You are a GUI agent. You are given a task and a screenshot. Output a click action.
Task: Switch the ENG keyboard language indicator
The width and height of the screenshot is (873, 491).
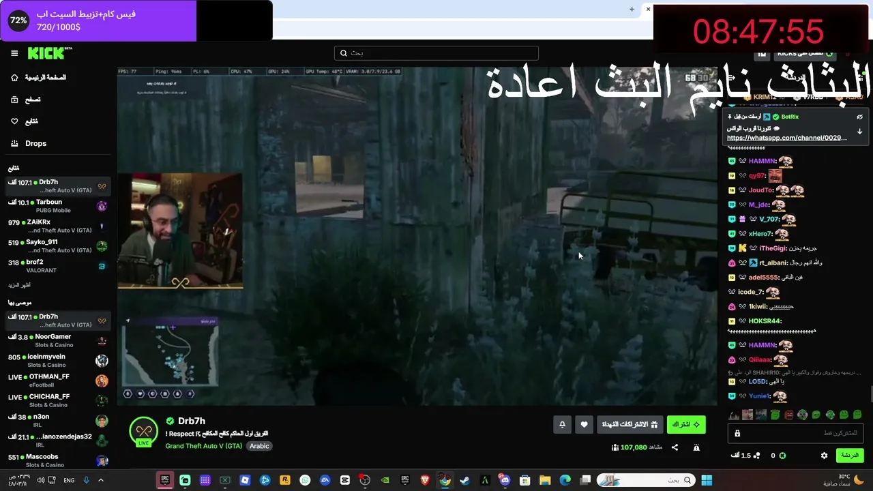click(x=69, y=480)
